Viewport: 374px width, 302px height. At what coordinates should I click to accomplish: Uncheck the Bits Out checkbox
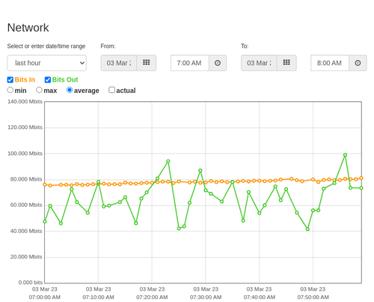(x=48, y=79)
